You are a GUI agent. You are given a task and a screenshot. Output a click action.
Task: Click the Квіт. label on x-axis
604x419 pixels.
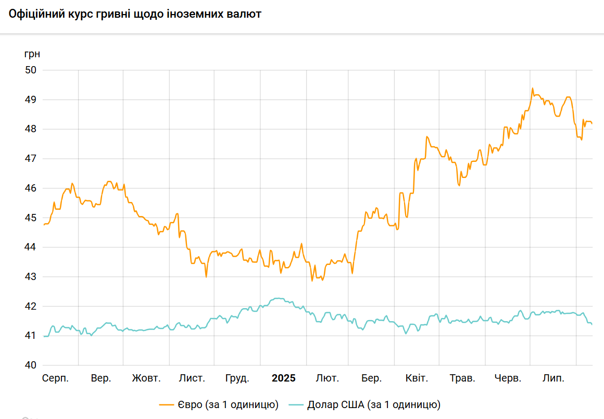coord(417,378)
